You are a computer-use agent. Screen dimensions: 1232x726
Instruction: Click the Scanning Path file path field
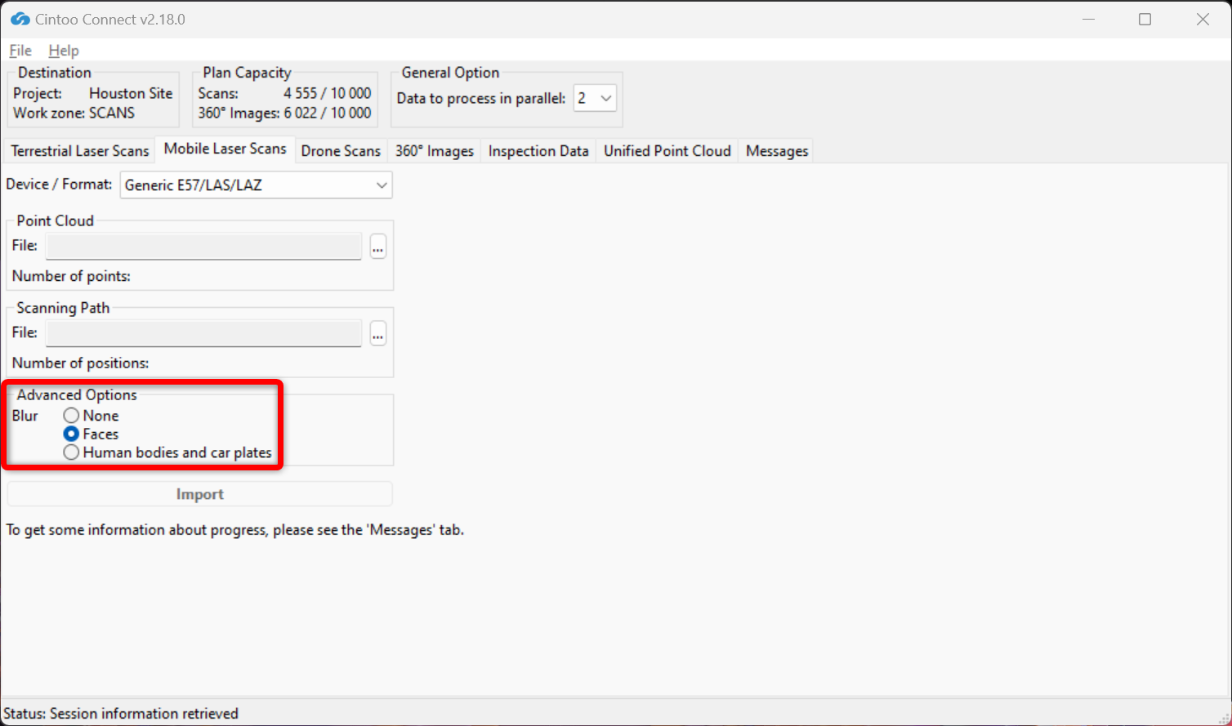tap(203, 333)
